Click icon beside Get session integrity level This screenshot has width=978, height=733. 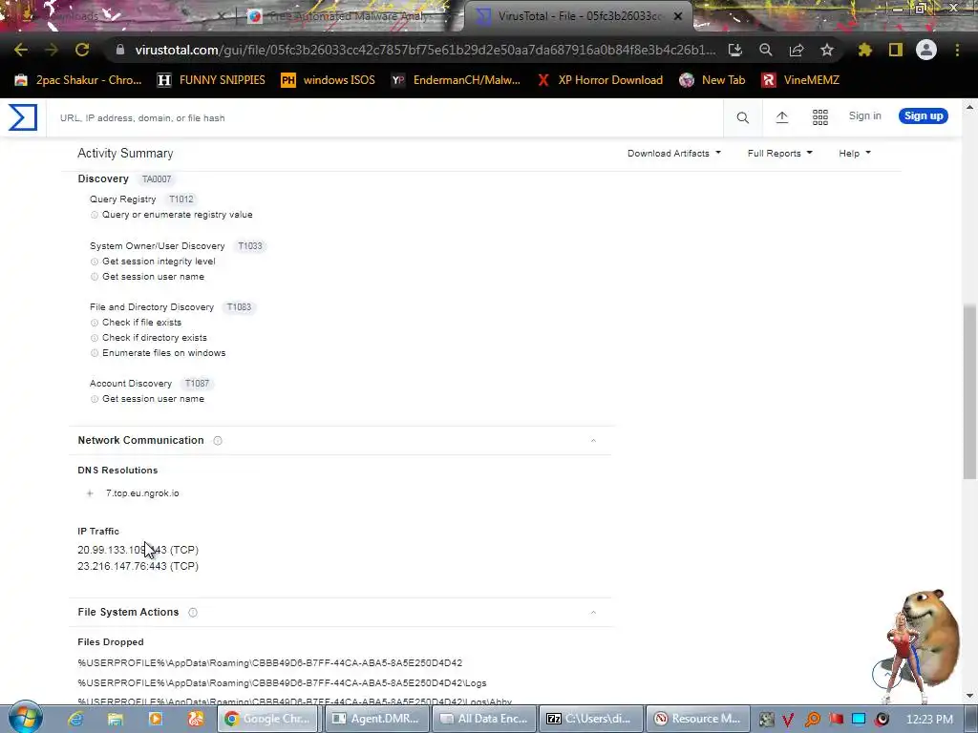95,262
